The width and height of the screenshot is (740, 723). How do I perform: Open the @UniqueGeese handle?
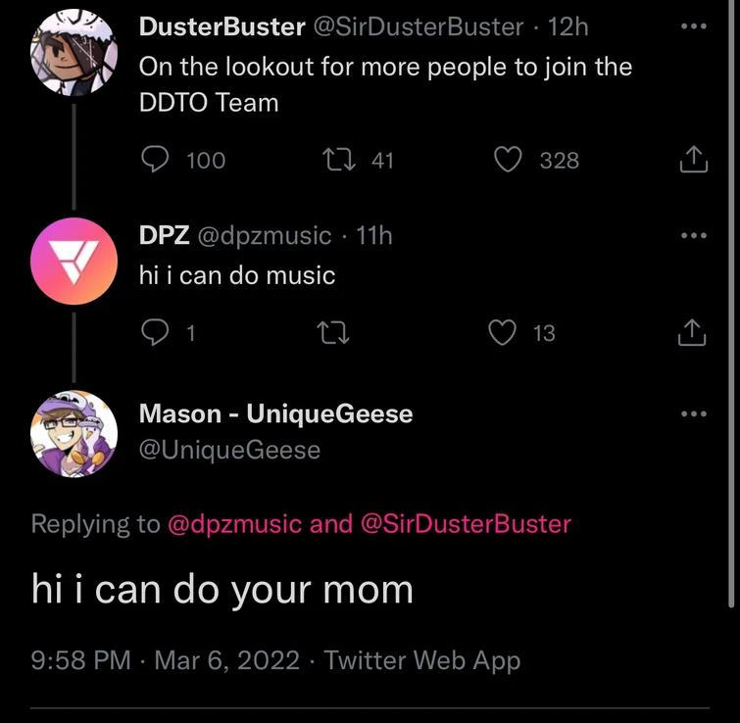click(230, 450)
